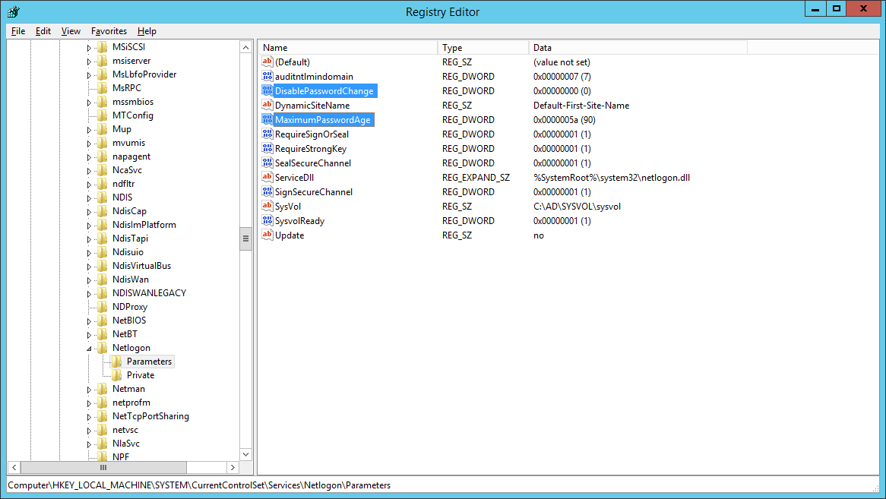The height and width of the screenshot is (499, 886).
Task: Expand the NetBIOS tree node
Action: (x=89, y=321)
